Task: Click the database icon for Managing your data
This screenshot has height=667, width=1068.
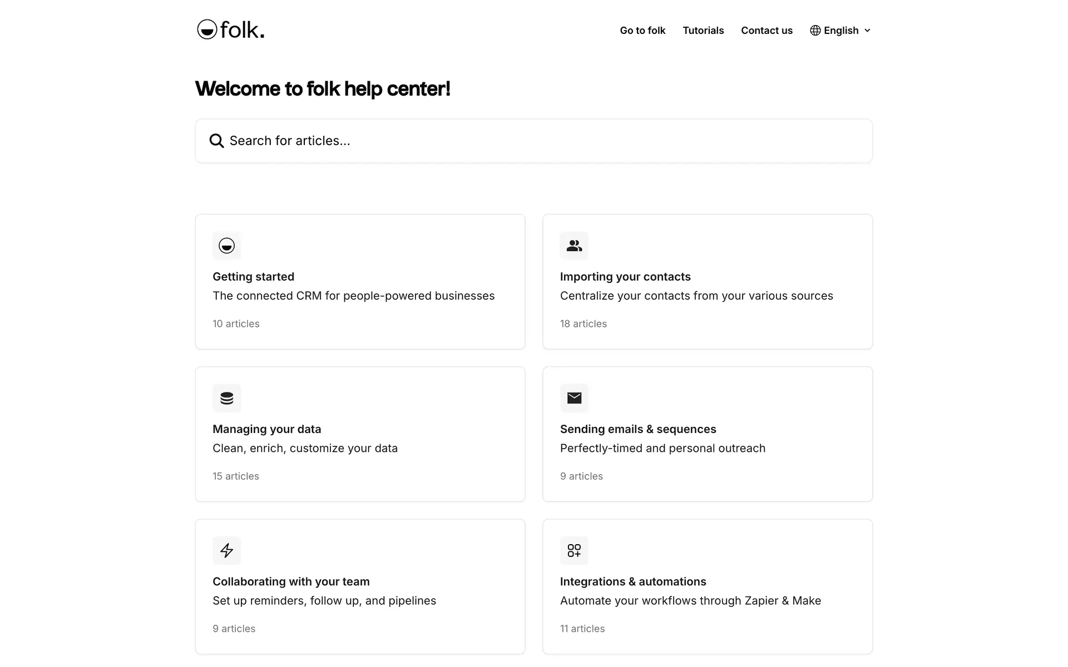Action: [x=226, y=398]
